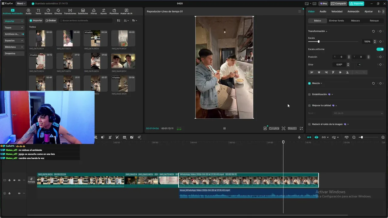Image resolution: width=388 pixels, height=218 pixels.
Task: Toggle the Escala uniforme switch
Action: (x=380, y=49)
